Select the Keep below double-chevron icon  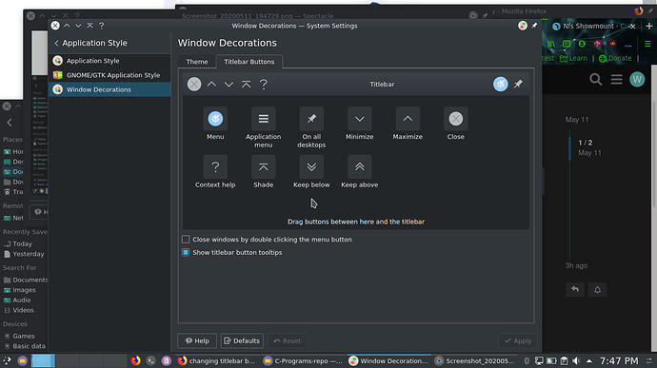(x=311, y=167)
